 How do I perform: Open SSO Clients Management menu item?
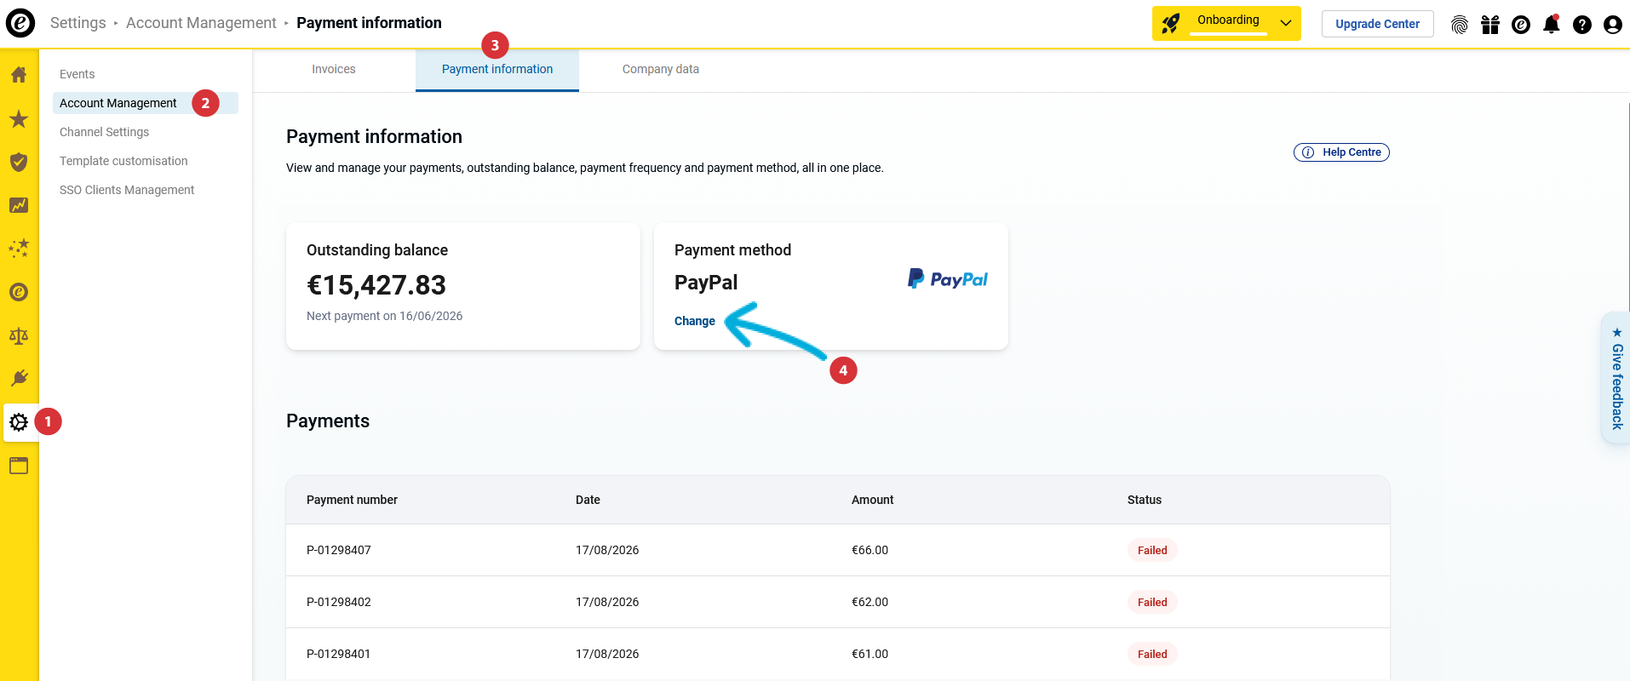pyautogui.click(x=127, y=190)
